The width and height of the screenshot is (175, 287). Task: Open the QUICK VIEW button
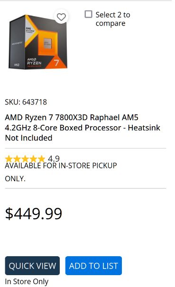32,266
